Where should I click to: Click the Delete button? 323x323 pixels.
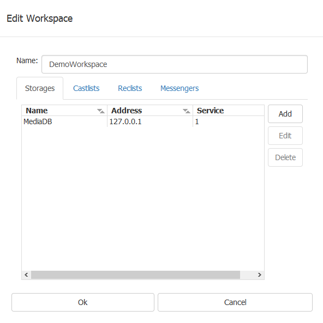click(285, 157)
